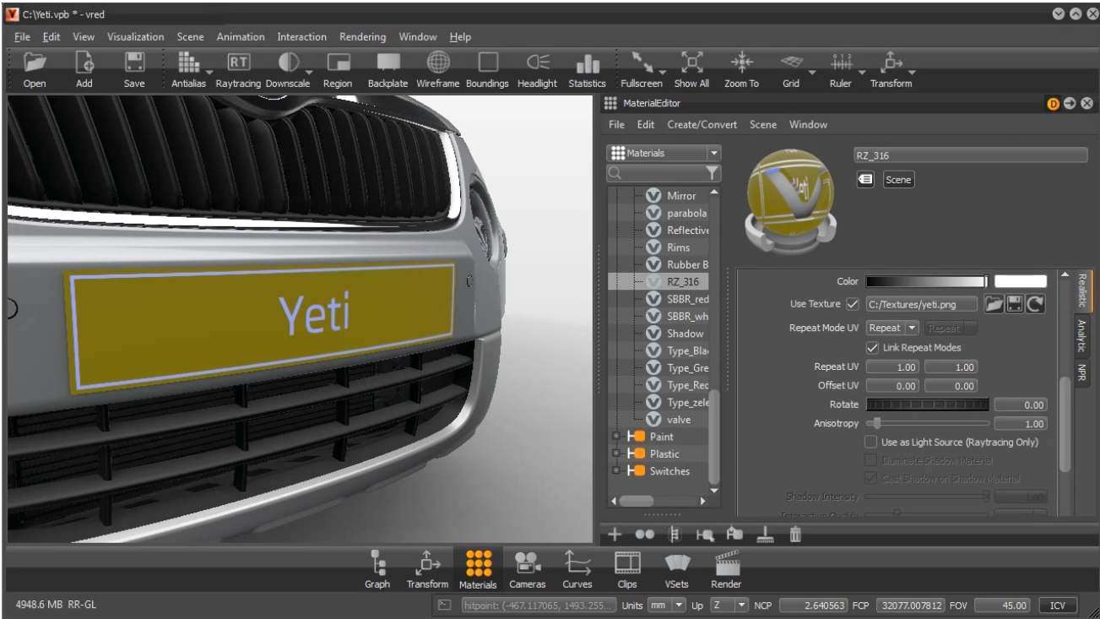
Task: Open the Materials view dropdown
Action: 664,153
